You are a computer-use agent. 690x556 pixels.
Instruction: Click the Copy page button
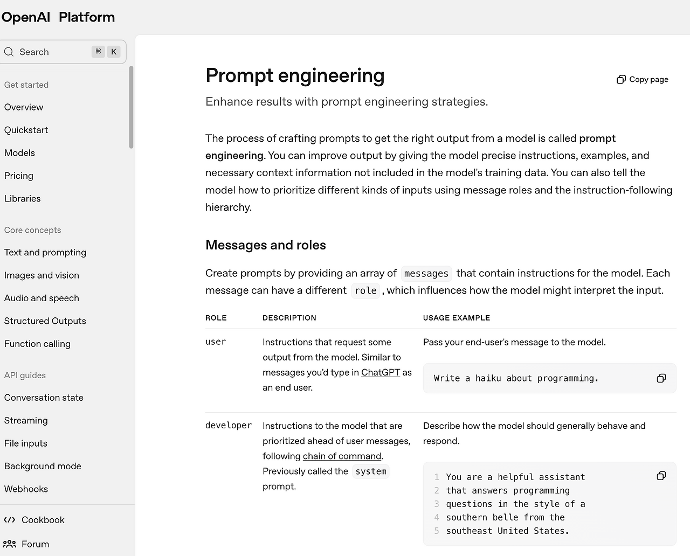pyautogui.click(x=643, y=79)
